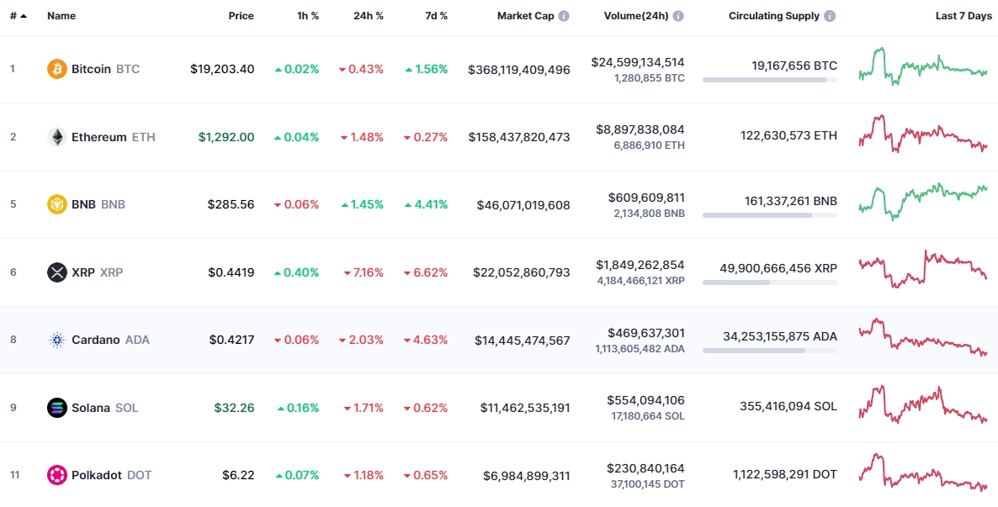The width and height of the screenshot is (998, 507).
Task: Click the Circulating Supply info icon
Action: click(830, 16)
